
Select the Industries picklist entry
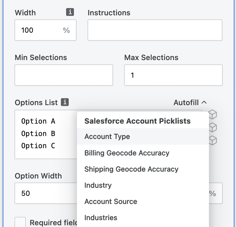[x=143, y=218]
